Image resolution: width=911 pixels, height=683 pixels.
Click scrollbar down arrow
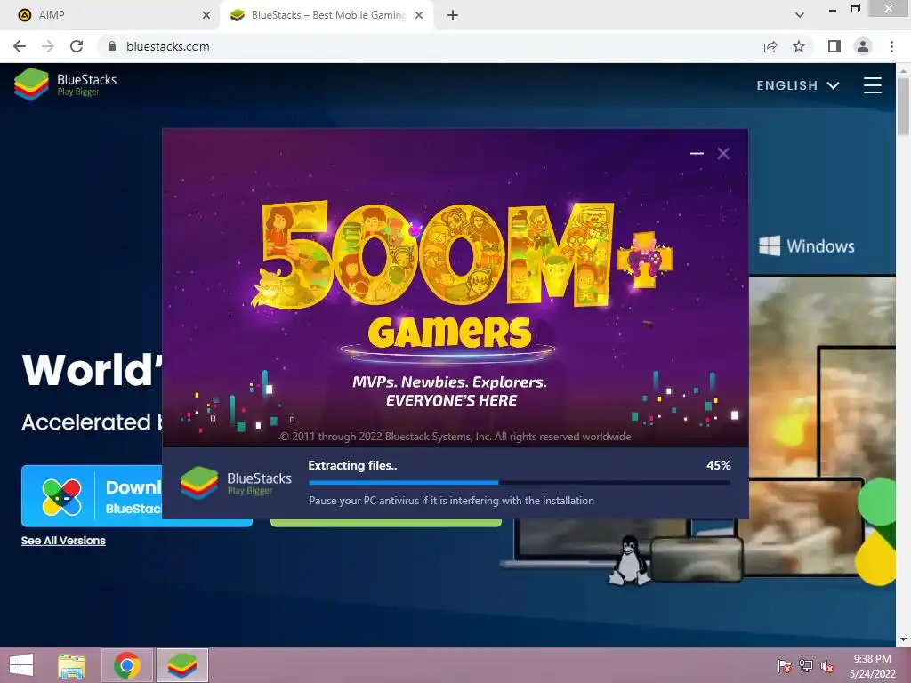click(x=903, y=639)
